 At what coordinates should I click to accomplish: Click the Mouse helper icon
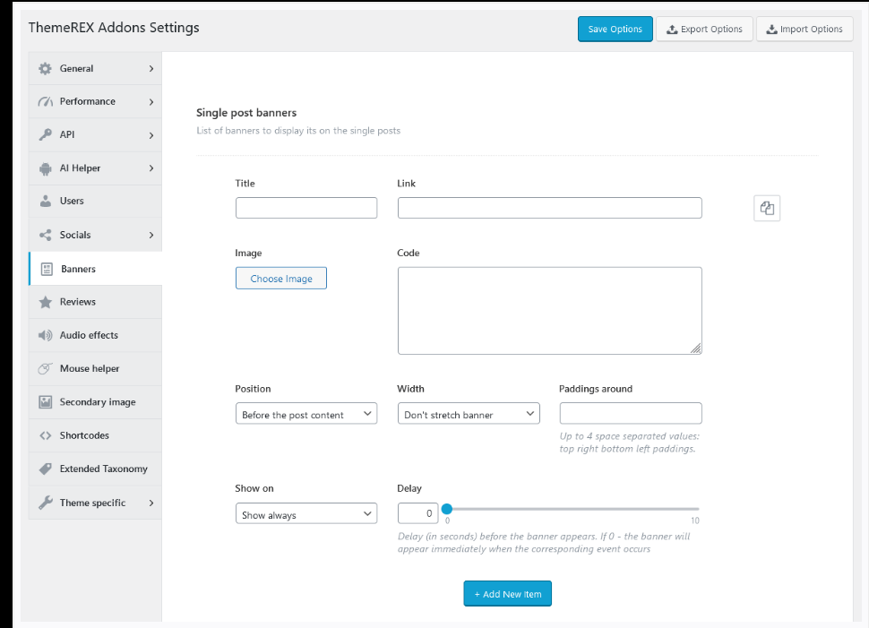[45, 368]
